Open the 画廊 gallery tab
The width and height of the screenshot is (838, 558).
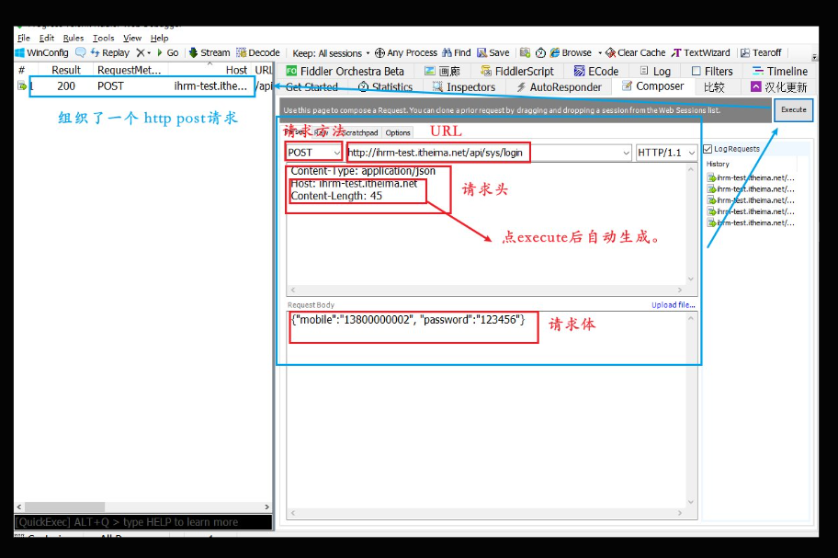click(x=442, y=71)
